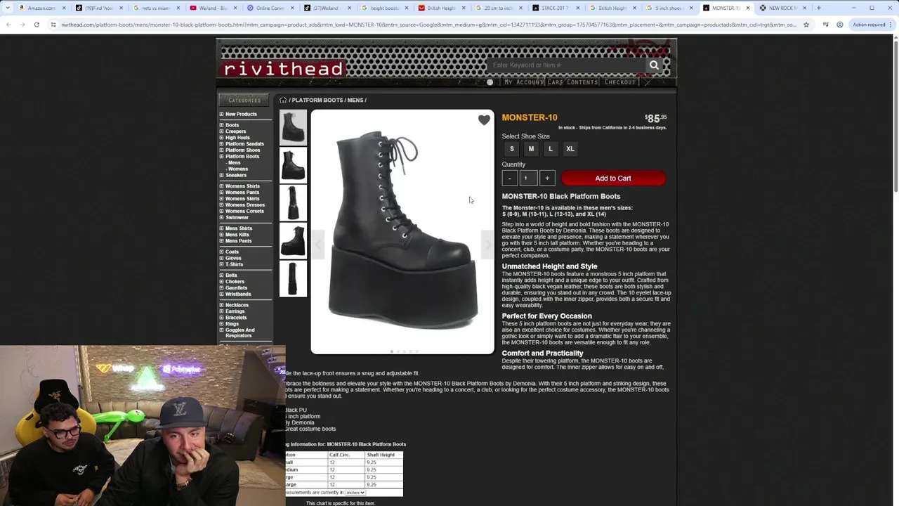
Task: Close the MONSTER-10 browser tab
Action: coord(747,8)
